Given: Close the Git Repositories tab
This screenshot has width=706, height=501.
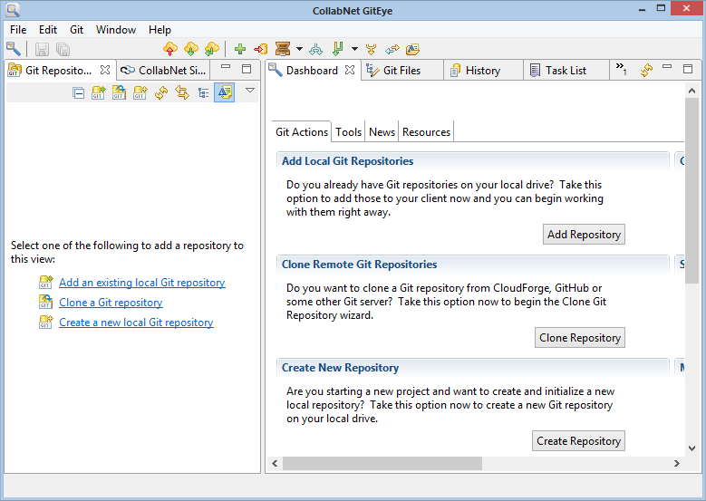Looking at the screenshot, I should click(x=105, y=70).
